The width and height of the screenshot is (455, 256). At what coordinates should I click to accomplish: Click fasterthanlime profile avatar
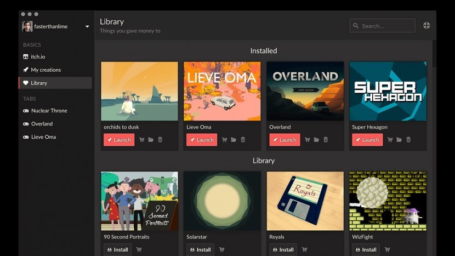(x=27, y=26)
